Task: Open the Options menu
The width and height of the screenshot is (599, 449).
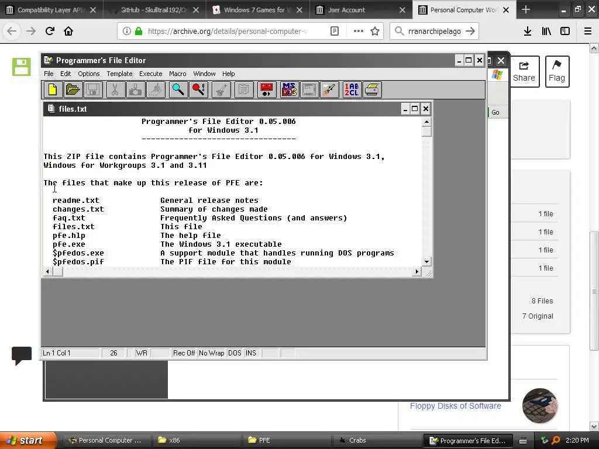Action: click(89, 74)
